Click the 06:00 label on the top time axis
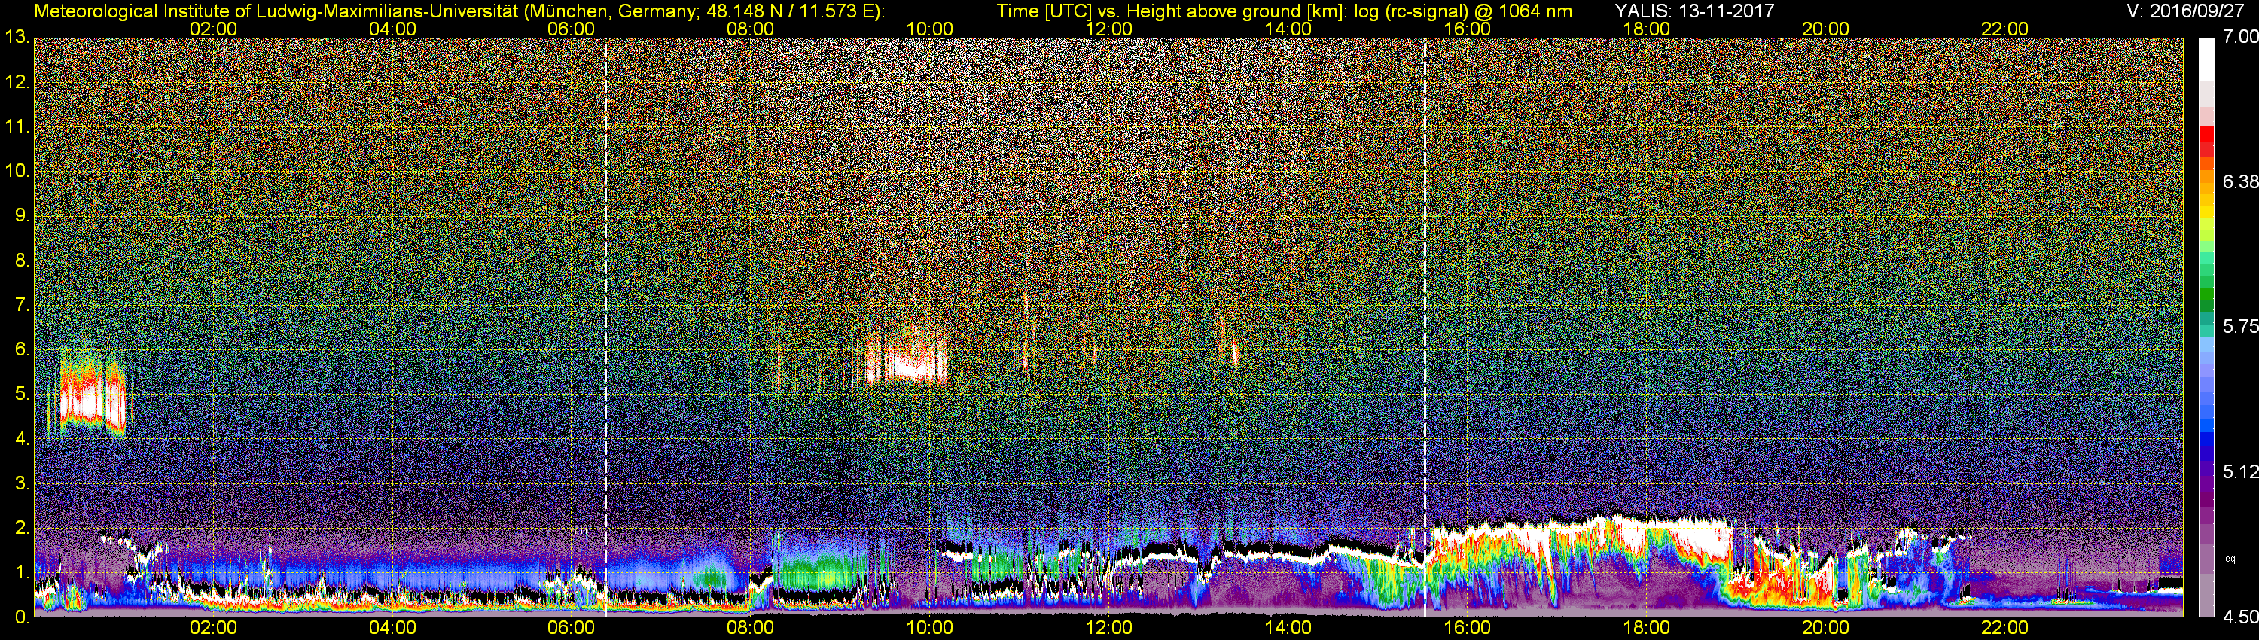This screenshot has width=2259, height=640. [x=571, y=29]
